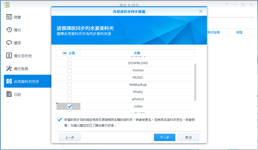Check the photo2 folder checkbox
Screen dimensions: 258x150
point(69,99)
